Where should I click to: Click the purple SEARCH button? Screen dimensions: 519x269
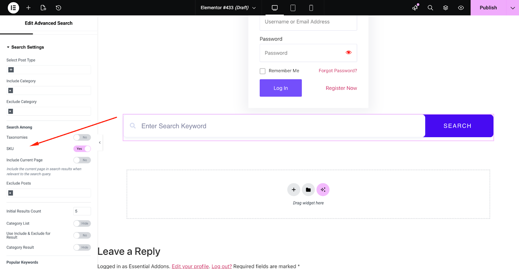click(x=457, y=126)
